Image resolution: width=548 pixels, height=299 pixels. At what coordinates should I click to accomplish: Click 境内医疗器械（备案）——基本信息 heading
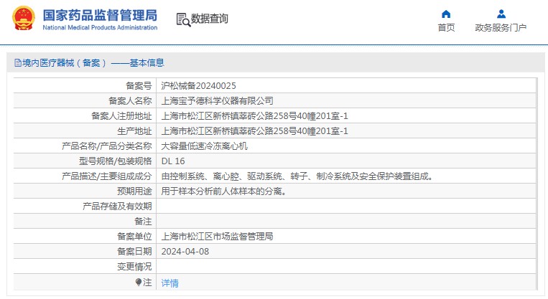(93, 63)
